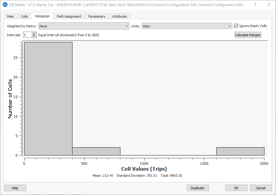Decrease Intervals using the down stepper arrow
The width and height of the screenshot is (276, 195).
click(34, 36)
